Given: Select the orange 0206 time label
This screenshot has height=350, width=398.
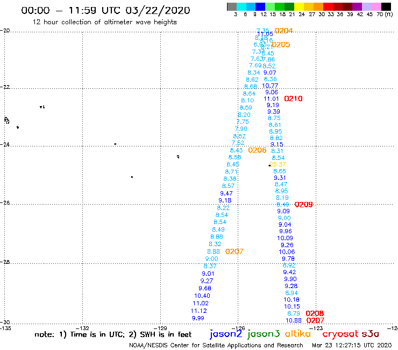Looking at the screenshot, I should [257, 150].
